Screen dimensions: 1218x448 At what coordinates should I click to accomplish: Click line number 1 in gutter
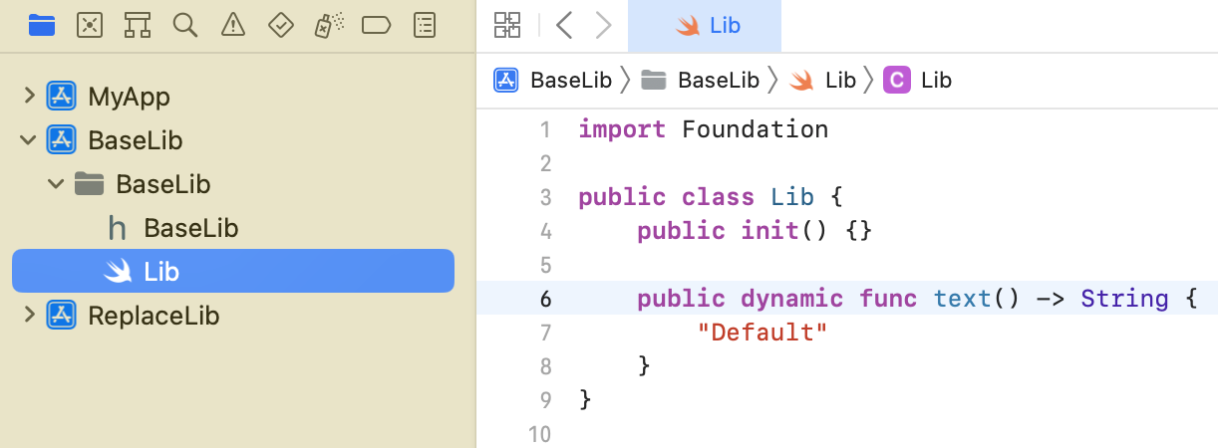545,129
